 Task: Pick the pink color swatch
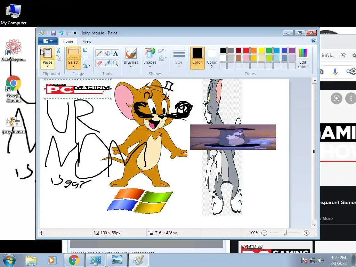pyautogui.click(x=246, y=58)
